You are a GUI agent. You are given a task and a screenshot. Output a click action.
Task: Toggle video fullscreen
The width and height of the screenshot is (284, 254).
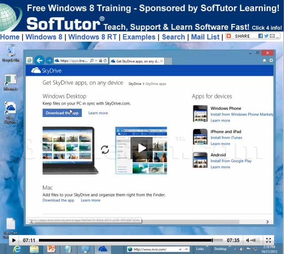tap(269, 240)
